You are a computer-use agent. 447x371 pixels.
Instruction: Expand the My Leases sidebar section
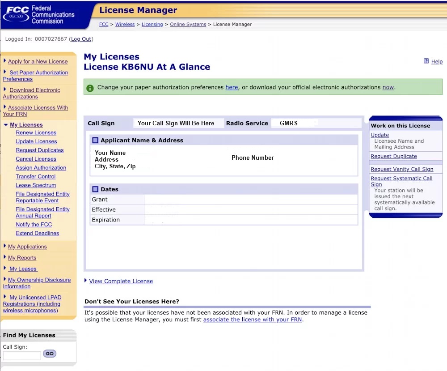click(5, 269)
